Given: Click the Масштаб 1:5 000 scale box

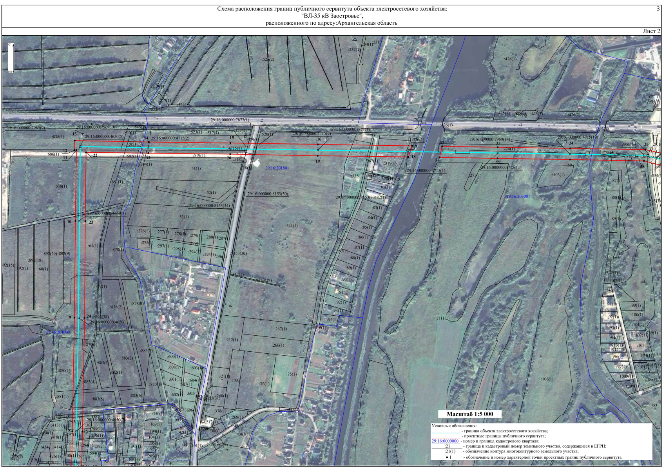Looking at the screenshot, I should click(469, 414).
